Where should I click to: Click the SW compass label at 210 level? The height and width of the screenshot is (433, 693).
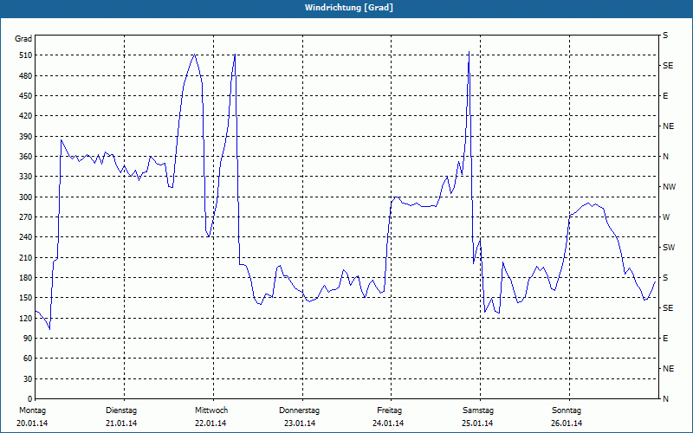669,248
